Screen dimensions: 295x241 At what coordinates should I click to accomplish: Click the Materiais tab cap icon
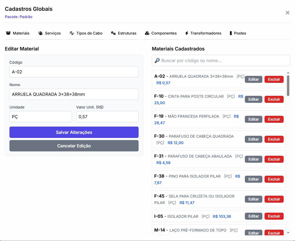(8, 33)
